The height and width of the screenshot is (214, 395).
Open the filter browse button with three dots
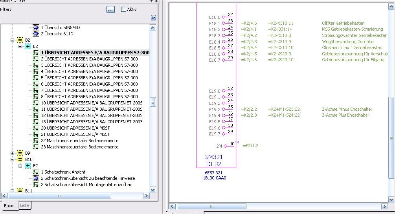click(110, 9)
